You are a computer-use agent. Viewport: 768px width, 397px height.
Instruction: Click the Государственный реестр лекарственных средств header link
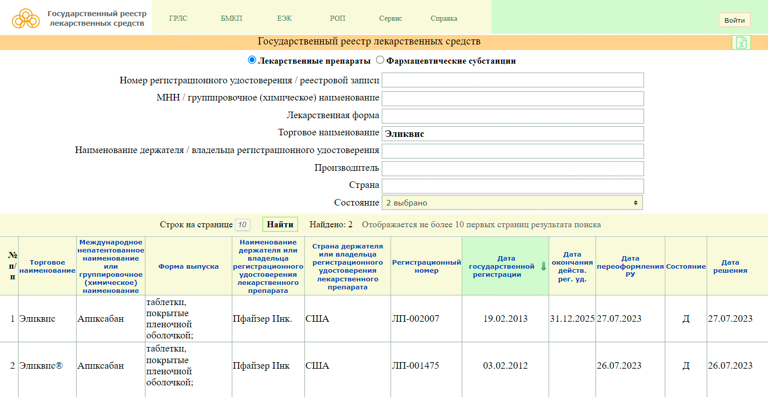pos(97,18)
